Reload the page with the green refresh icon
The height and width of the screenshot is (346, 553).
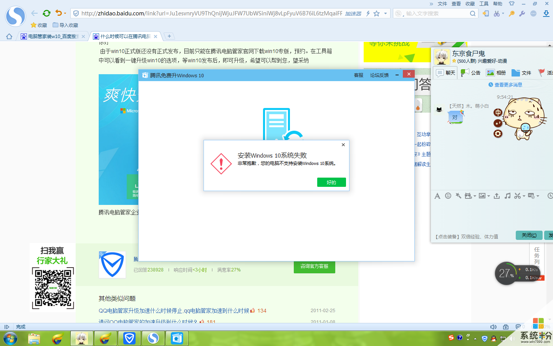click(46, 13)
